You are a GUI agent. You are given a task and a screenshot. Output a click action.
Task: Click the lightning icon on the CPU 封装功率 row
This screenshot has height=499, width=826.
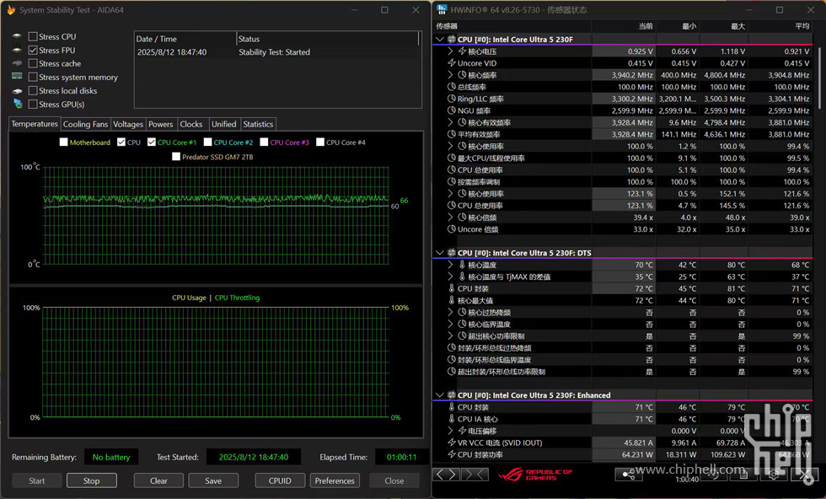click(452, 454)
